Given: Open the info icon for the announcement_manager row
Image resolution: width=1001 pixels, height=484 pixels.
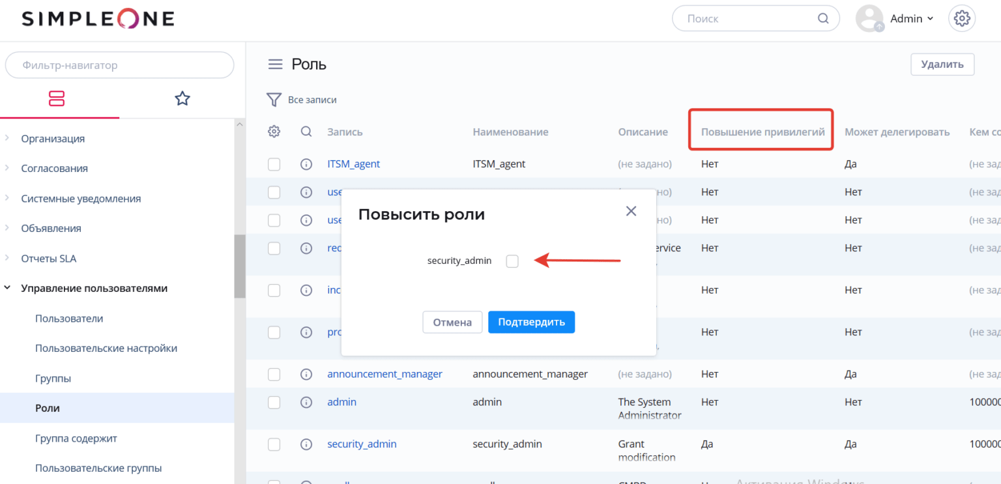Looking at the screenshot, I should (x=306, y=375).
